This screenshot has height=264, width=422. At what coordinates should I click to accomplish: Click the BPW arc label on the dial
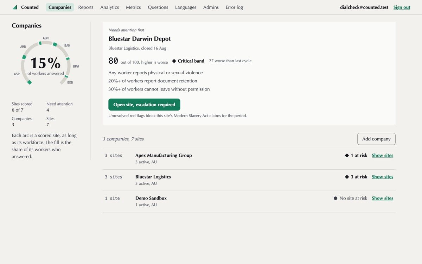pyautogui.click(x=76, y=66)
